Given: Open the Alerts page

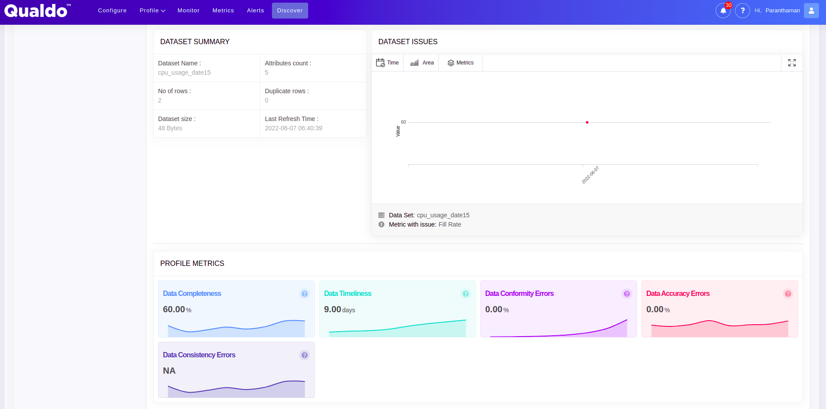Looking at the screenshot, I should point(255,11).
